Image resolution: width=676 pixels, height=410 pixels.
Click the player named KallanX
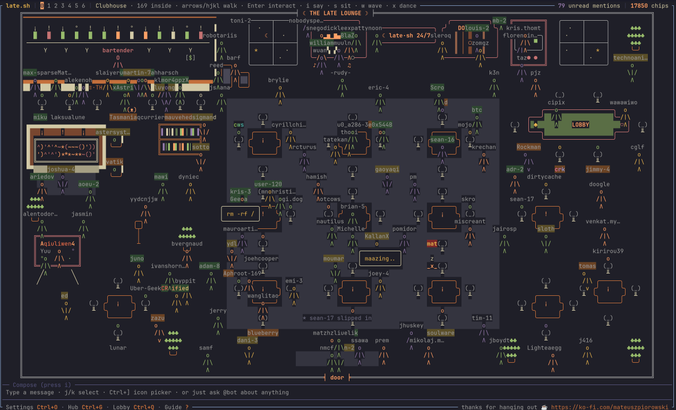(377, 236)
